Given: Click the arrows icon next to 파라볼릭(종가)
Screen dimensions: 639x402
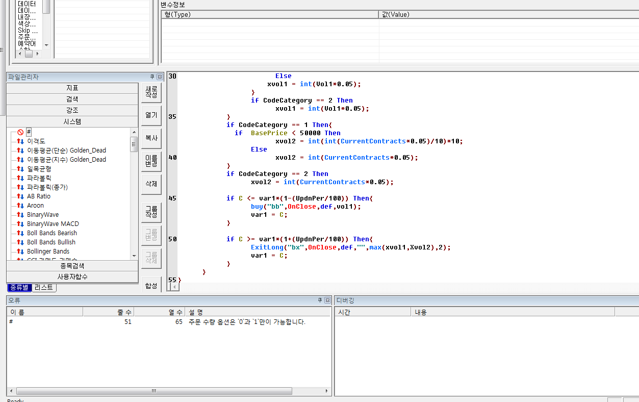Looking at the screenshot, I should coord(20,187).
